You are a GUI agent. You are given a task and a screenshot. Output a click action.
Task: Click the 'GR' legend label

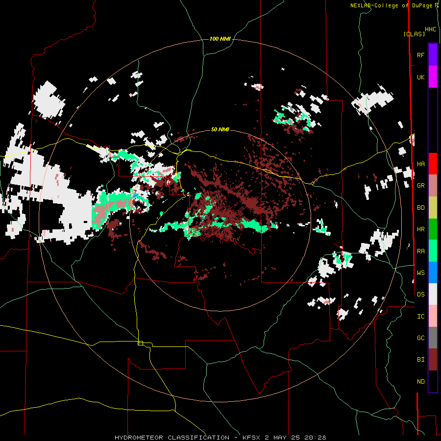(420, 186)
